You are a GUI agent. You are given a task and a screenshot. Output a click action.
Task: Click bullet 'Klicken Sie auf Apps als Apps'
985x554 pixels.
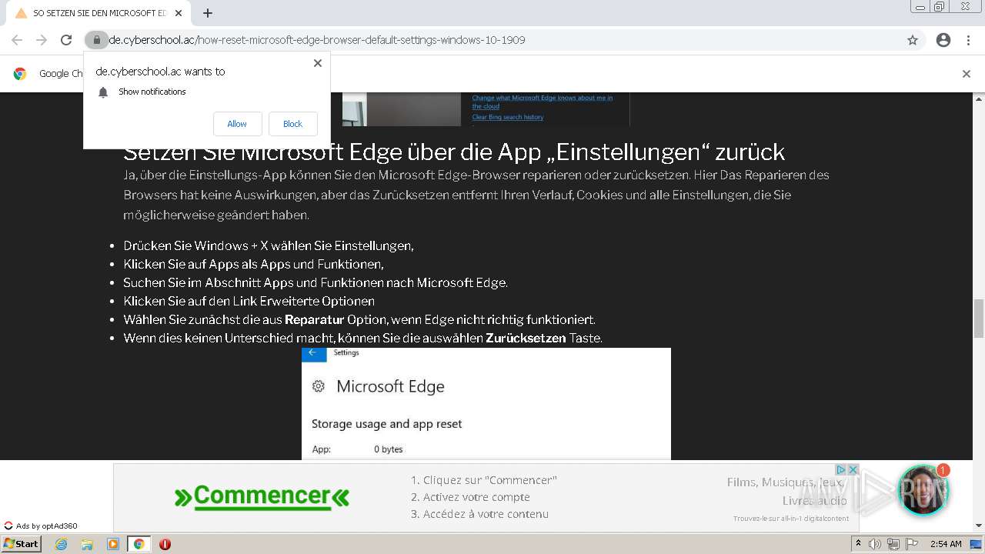[x=253, y=264]
